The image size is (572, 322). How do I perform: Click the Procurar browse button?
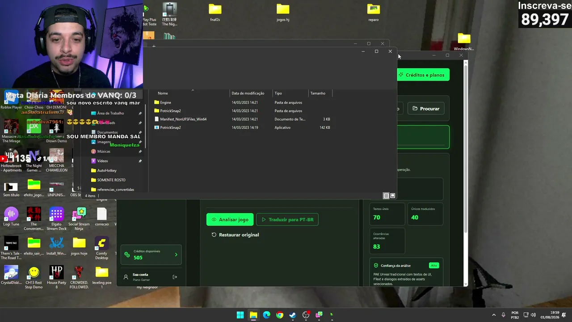[426, 109]
